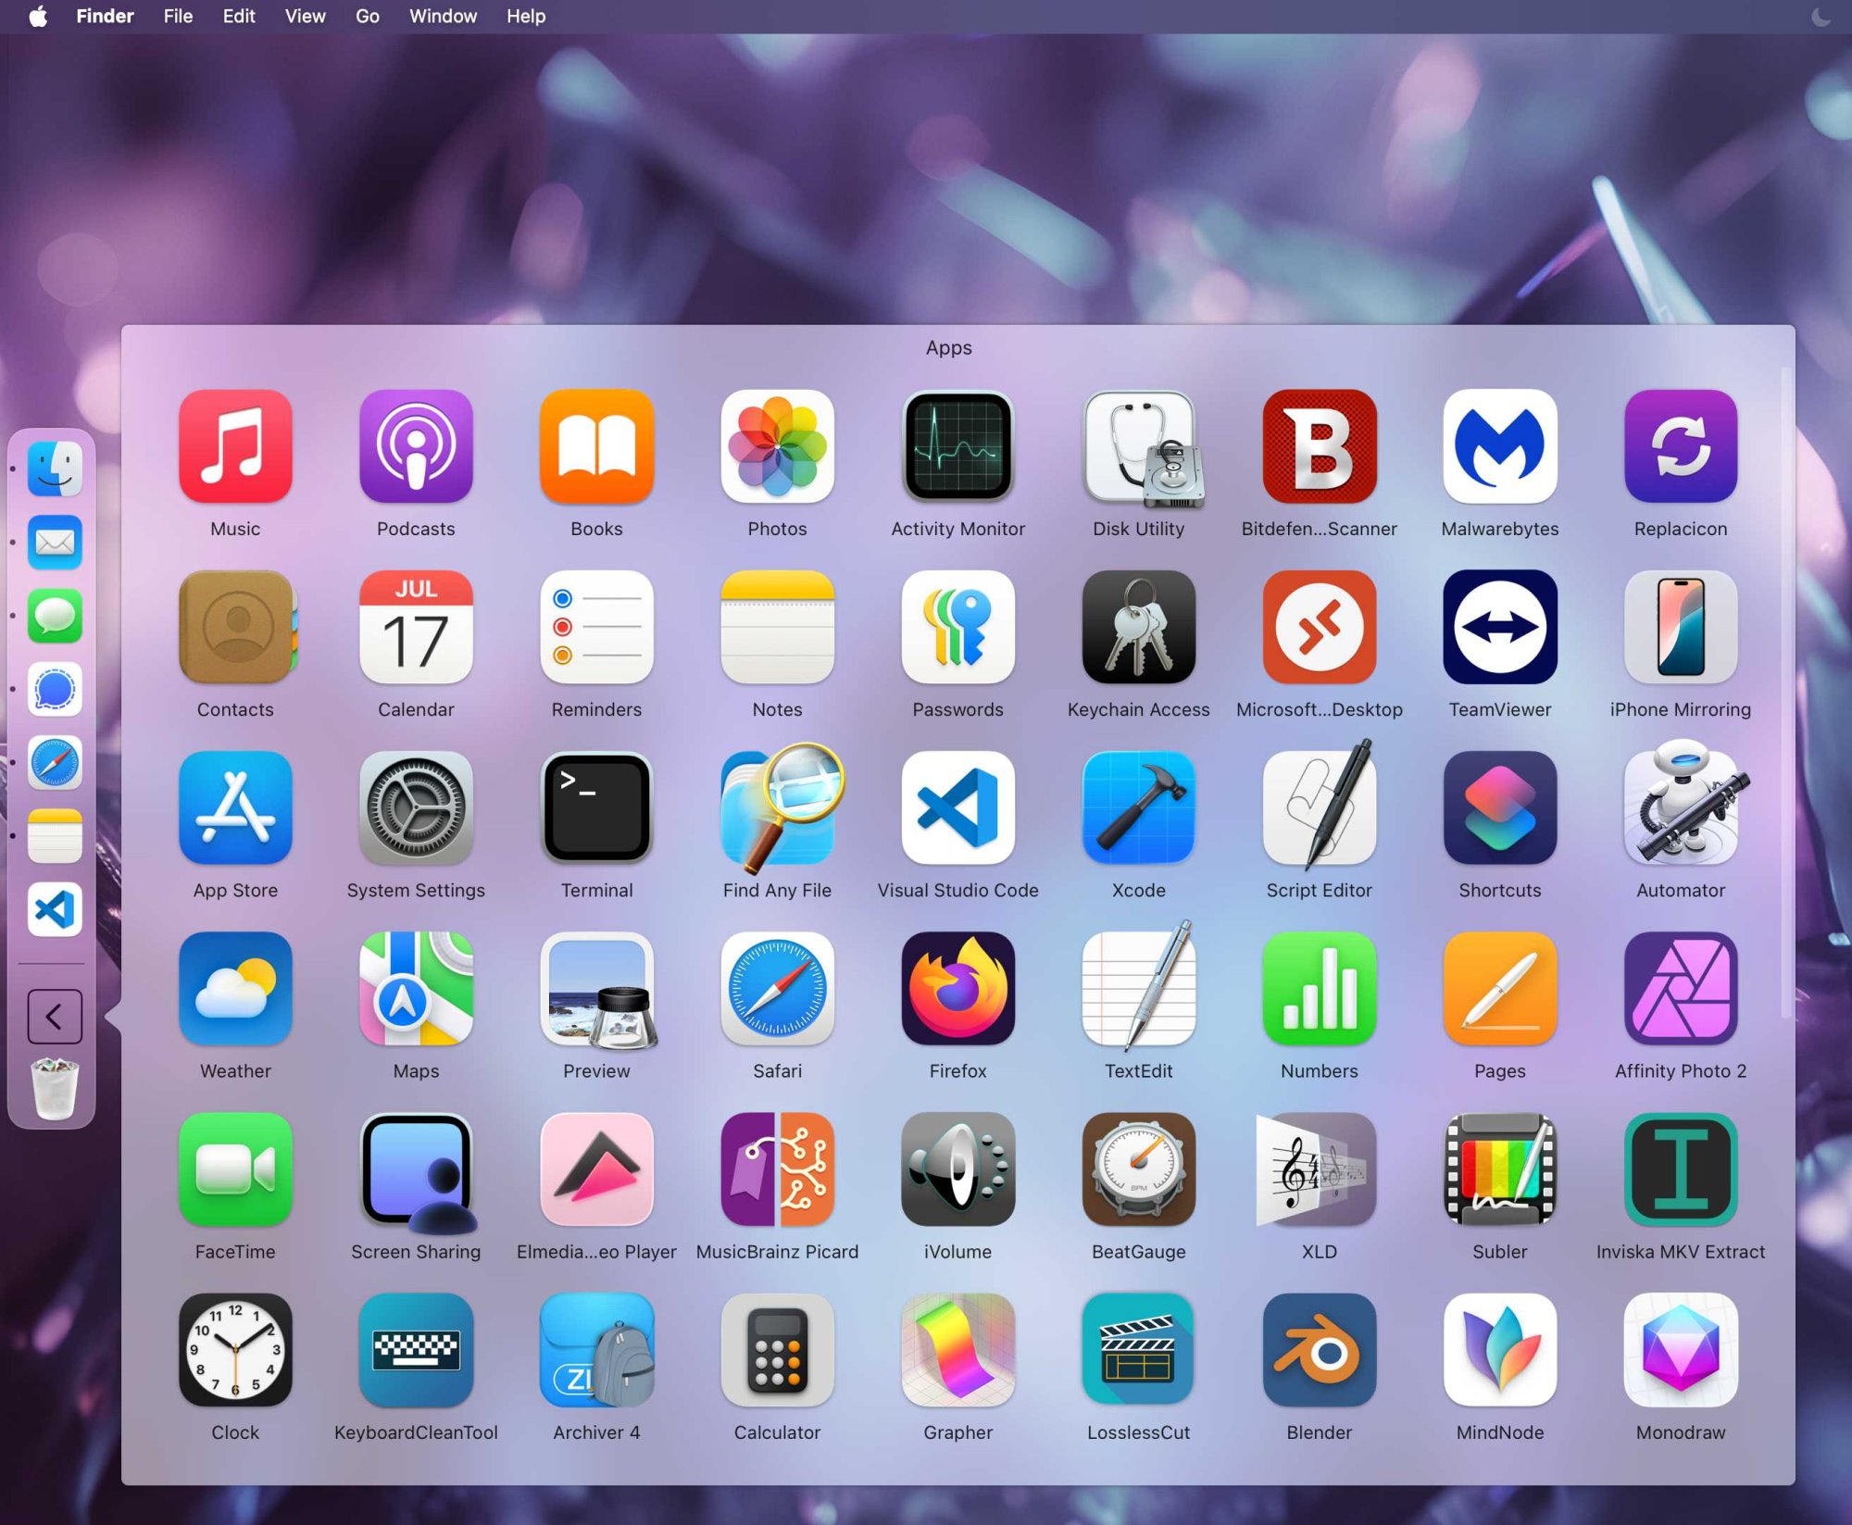
Task: Launch Keychain Access app
Action: (x=1138, y=627)
